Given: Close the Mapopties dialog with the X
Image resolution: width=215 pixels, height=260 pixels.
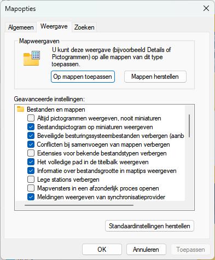Looking at the screenshot, I should [206, 8].
